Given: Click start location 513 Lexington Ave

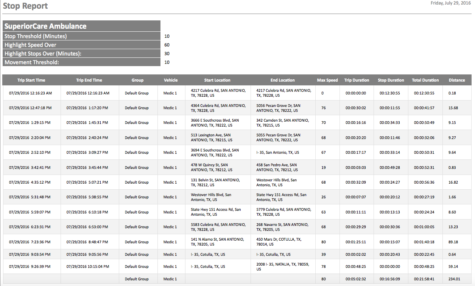Looking at the screenshot, I should click(x=211, y=138).
